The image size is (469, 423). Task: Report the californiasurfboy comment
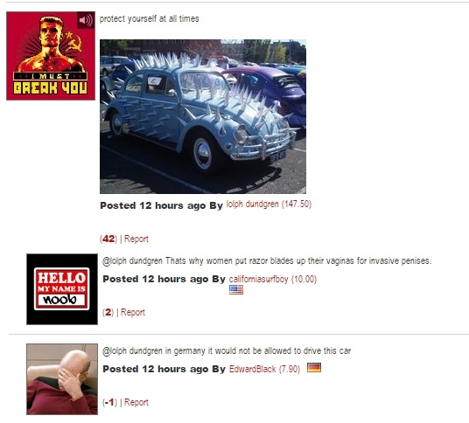(133, 312)
